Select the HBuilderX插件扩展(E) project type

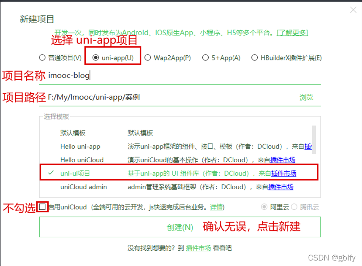(x=255, y=57)
